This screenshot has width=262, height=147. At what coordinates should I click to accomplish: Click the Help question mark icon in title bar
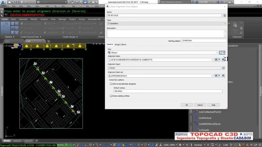pyautogui.click(x=230, y=2)
